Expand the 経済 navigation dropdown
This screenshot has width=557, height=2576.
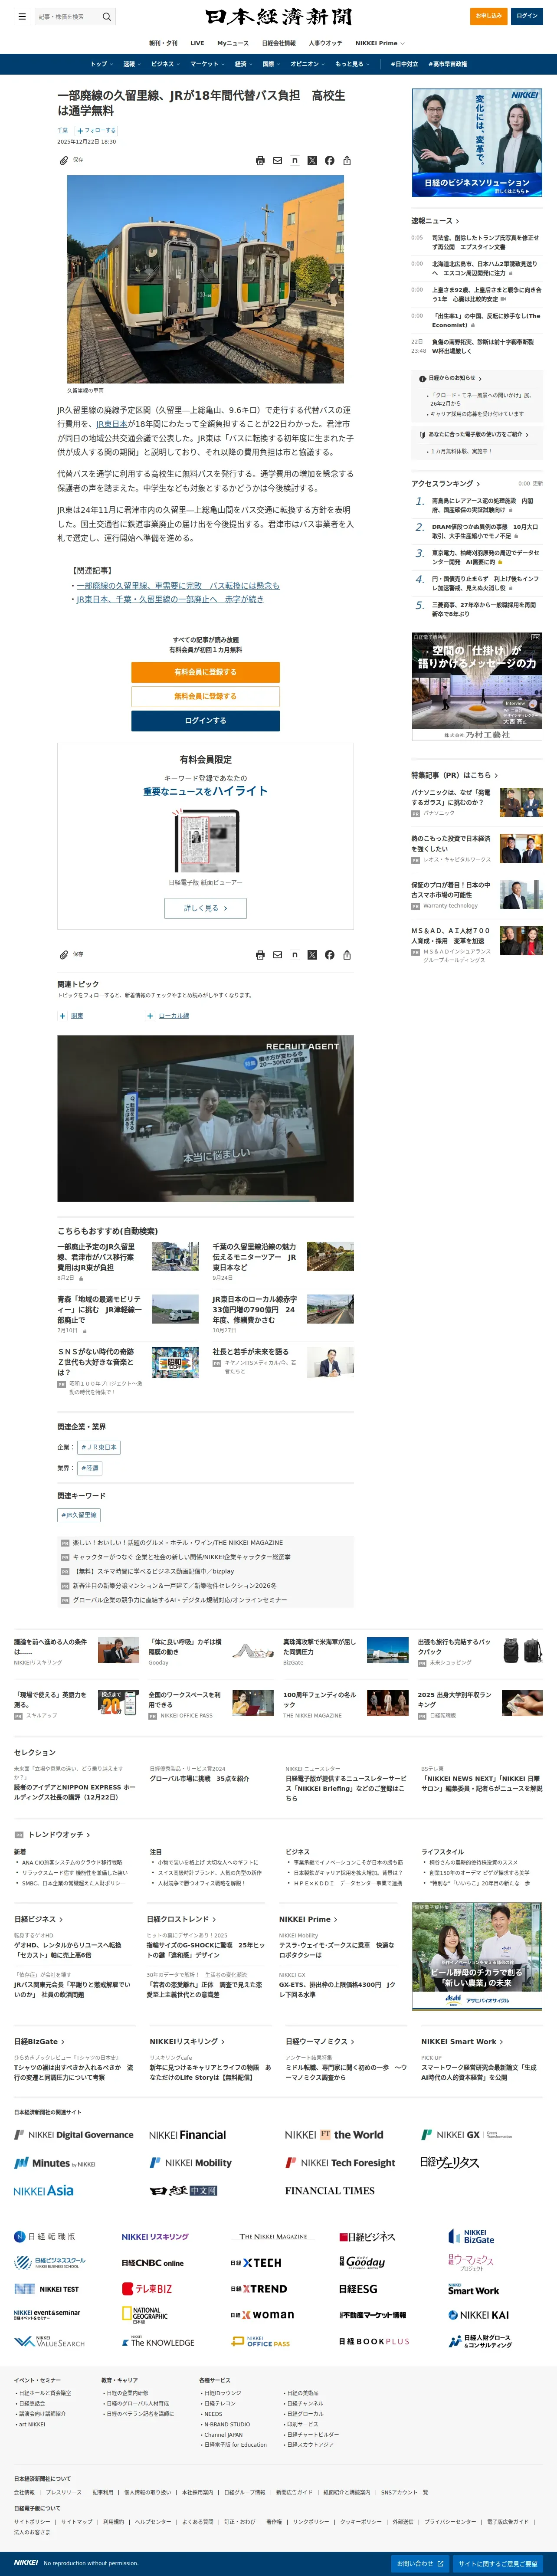(243, 64)
